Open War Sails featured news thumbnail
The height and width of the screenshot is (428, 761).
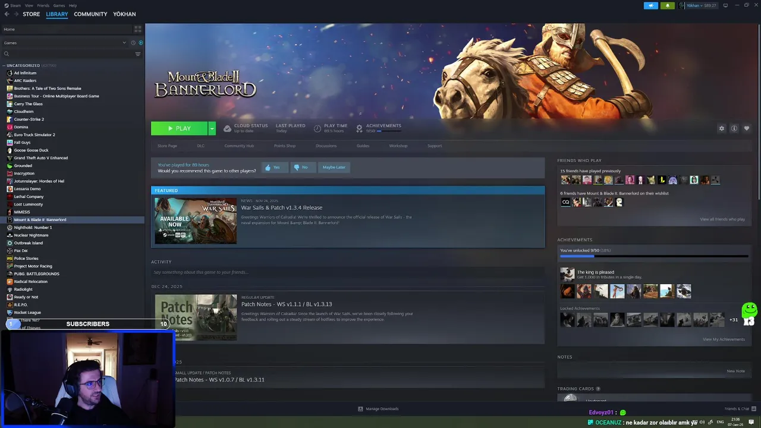[196, 221]
